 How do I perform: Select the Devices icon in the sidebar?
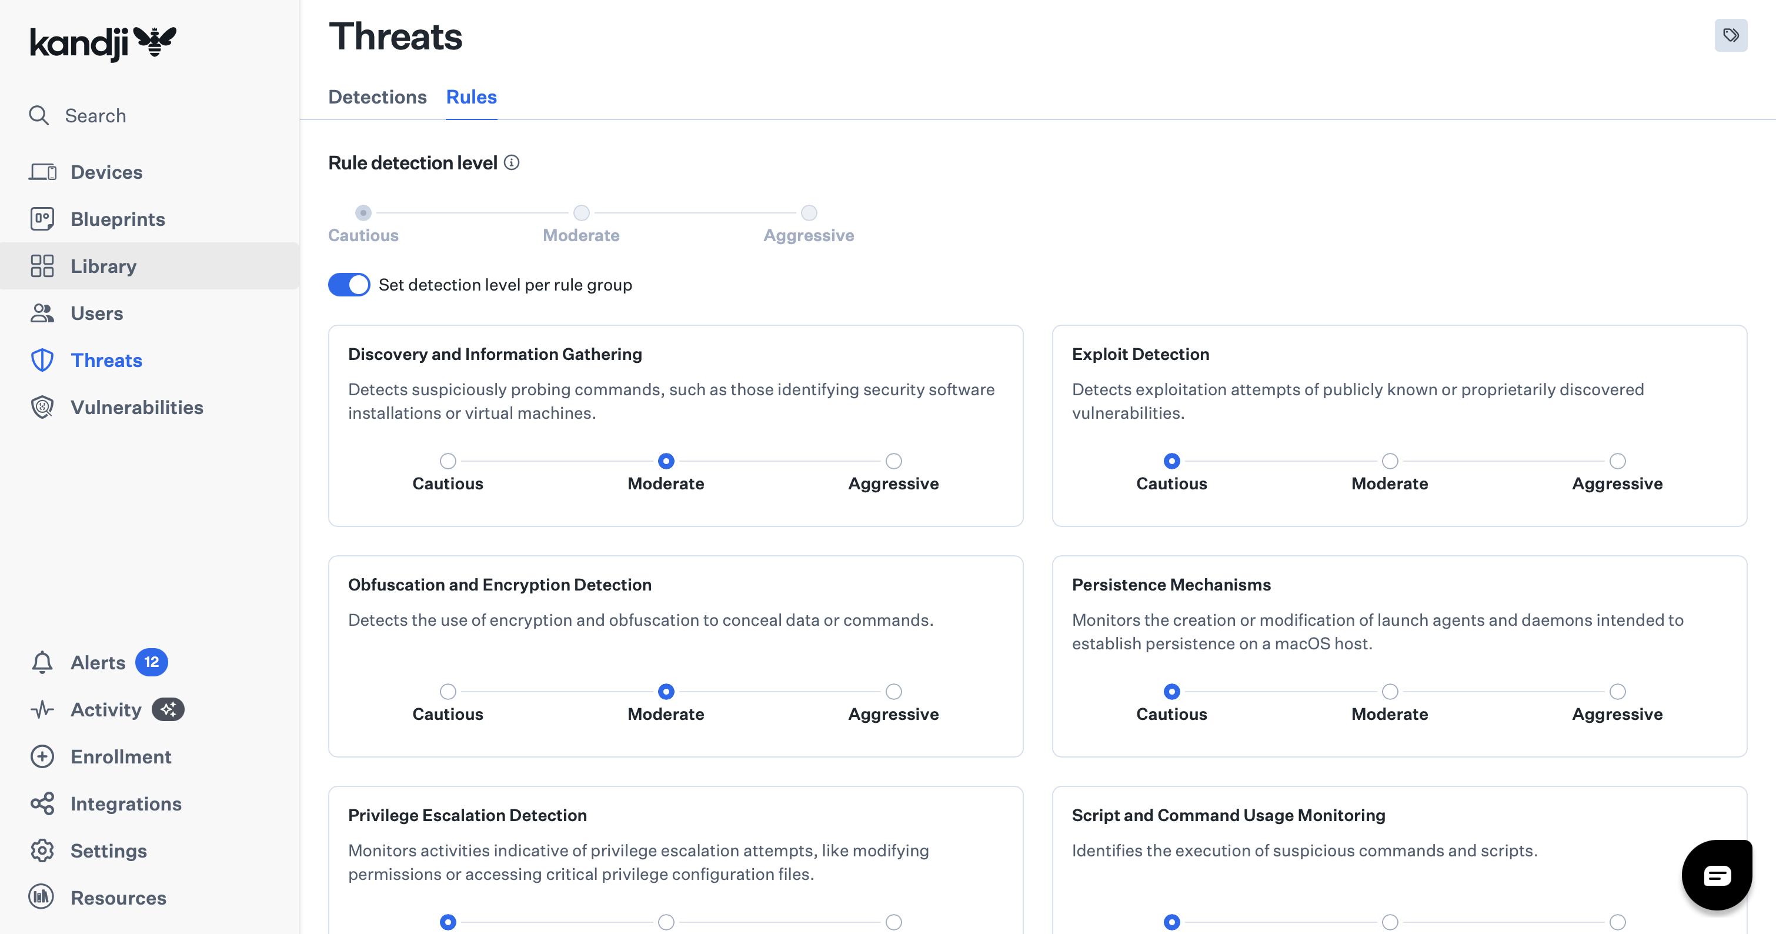tap(43, 172)
